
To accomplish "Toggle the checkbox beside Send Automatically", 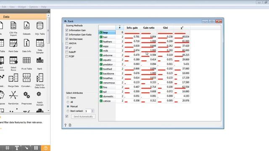I will (x=67, y=117).
